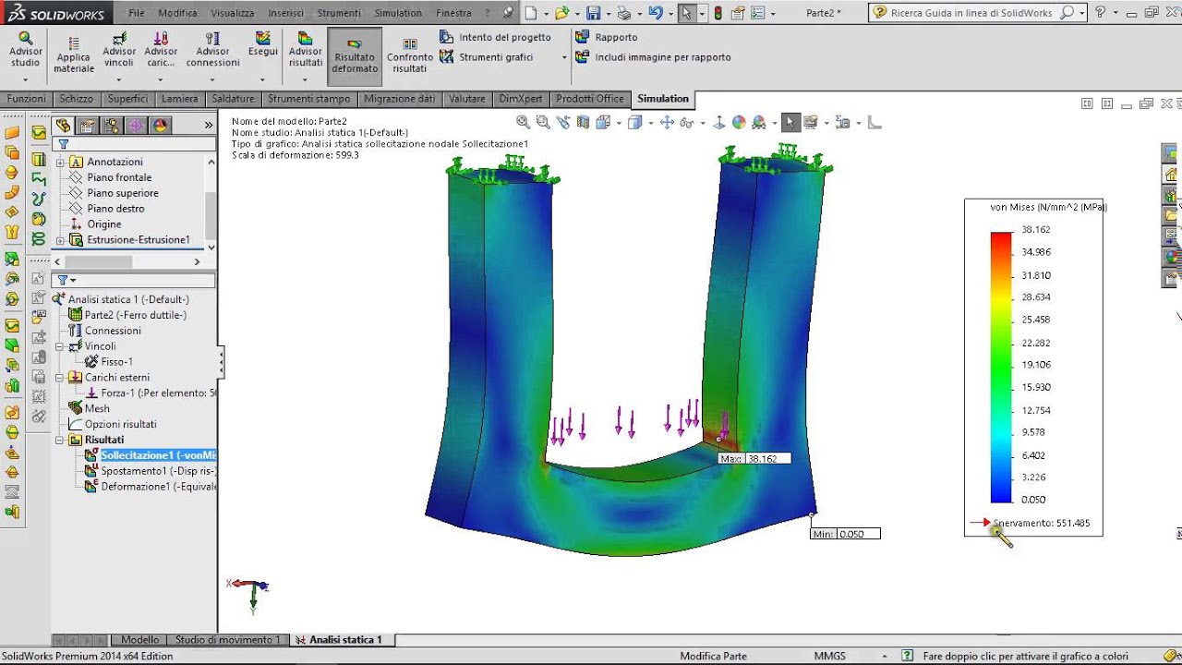Image resolution: width=1182 pixels, height=665 pixels.
Task: Click the Esegui run button icon
Action: (x=263, y=38)
